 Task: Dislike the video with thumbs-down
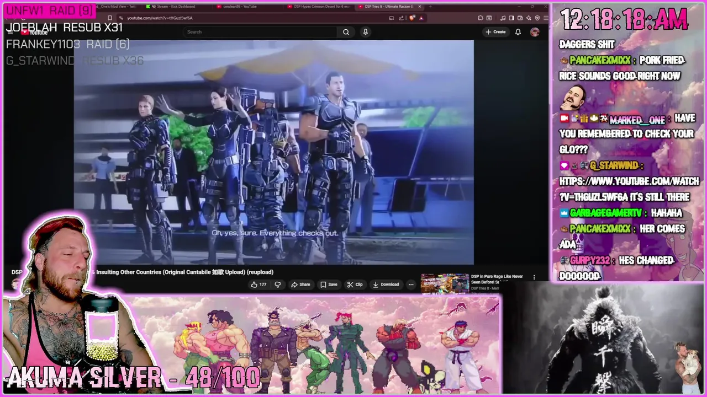click(278, 285)
